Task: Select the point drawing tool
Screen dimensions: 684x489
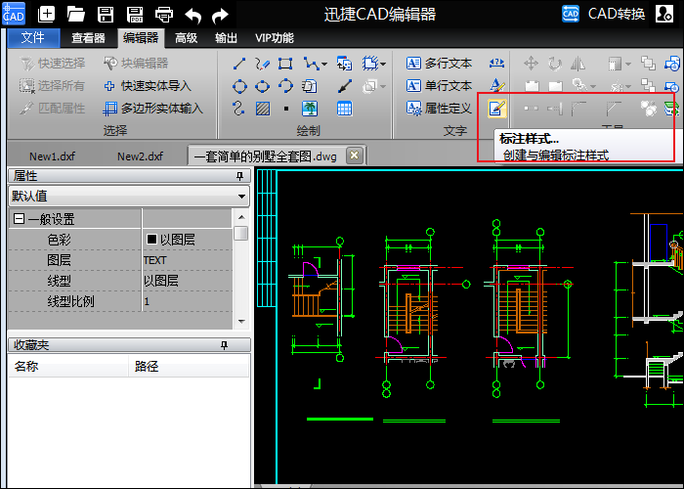Action: pyautogui.click(x=285, y=109)
